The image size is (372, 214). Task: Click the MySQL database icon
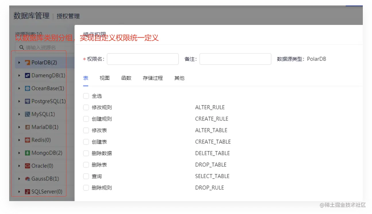point(28,114)
